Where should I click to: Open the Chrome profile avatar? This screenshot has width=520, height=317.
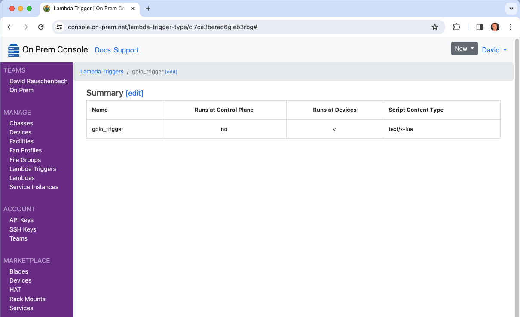click(x=495, y=27)
